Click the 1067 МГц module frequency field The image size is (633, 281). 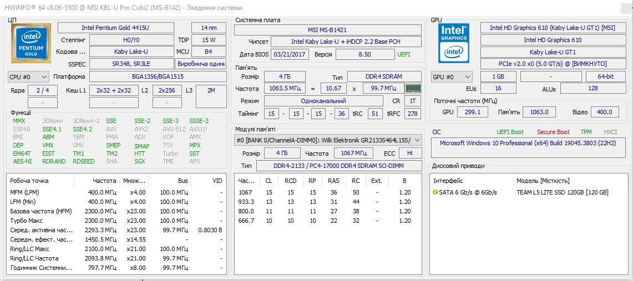tap(353, 153)
